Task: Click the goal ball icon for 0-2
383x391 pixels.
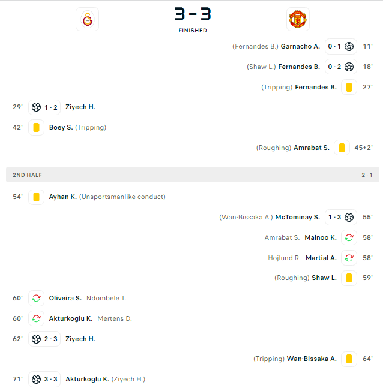Action: coord(349,67)
